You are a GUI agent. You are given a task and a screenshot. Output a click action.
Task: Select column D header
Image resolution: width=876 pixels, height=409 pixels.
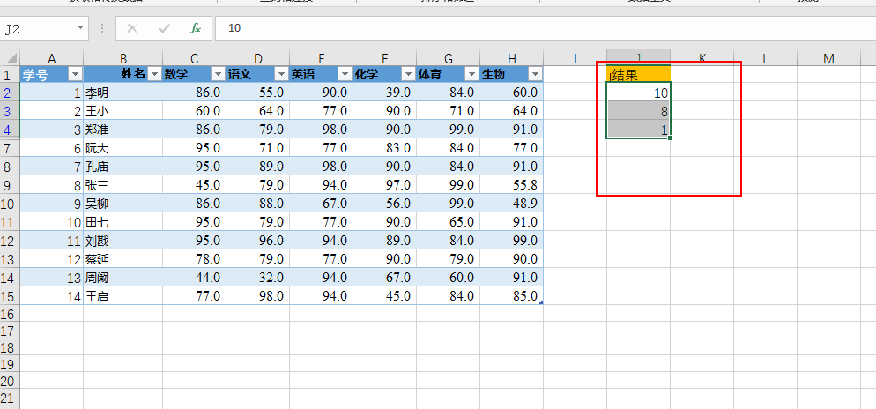click(257, 58)
